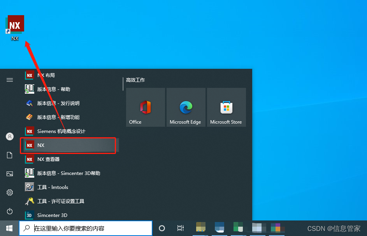Open Pictures icon in Start sidebar
Image resolution: width=367 pixels, height=236 pixels.
tap(10, 174)
